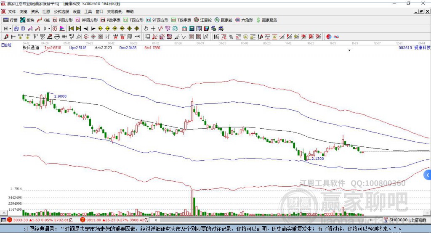
Task: Click the 日K线 label
Action: pos(6,45)
